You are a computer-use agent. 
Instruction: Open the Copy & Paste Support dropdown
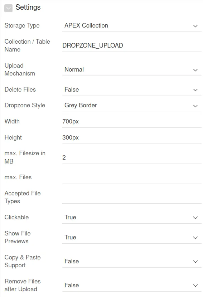[132, 261]
